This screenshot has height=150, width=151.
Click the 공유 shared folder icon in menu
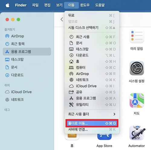click(x=71, y=92)
